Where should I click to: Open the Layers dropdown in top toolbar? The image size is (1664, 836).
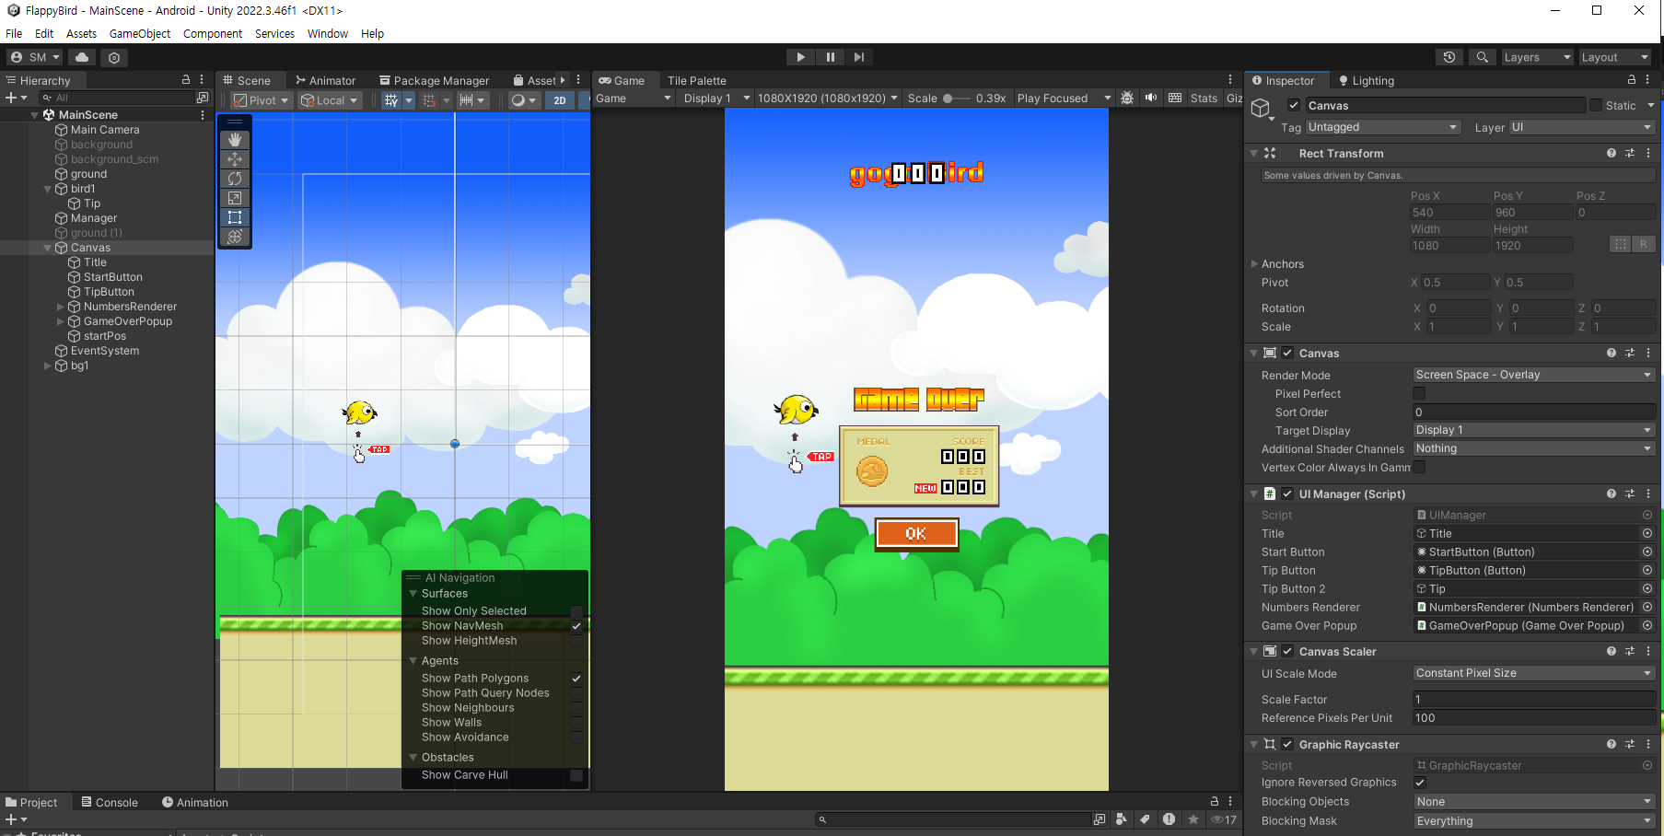pyautogui.click(x=1536, y=57)
